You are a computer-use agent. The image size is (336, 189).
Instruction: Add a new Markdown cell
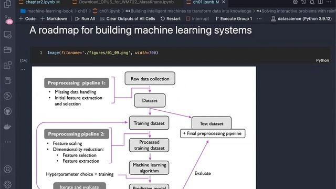click(54, 19)
